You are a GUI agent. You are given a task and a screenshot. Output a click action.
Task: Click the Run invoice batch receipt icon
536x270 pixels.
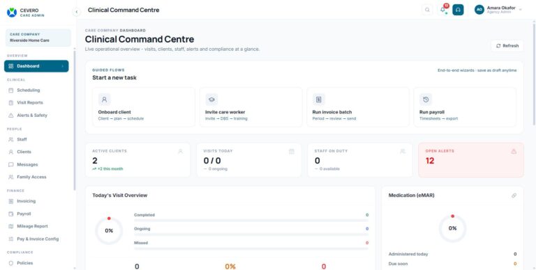[x=318, y=100]
